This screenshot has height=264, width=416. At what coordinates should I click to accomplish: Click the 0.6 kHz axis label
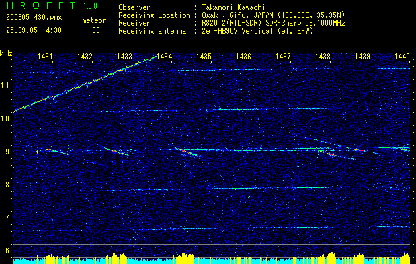(5, 251)
